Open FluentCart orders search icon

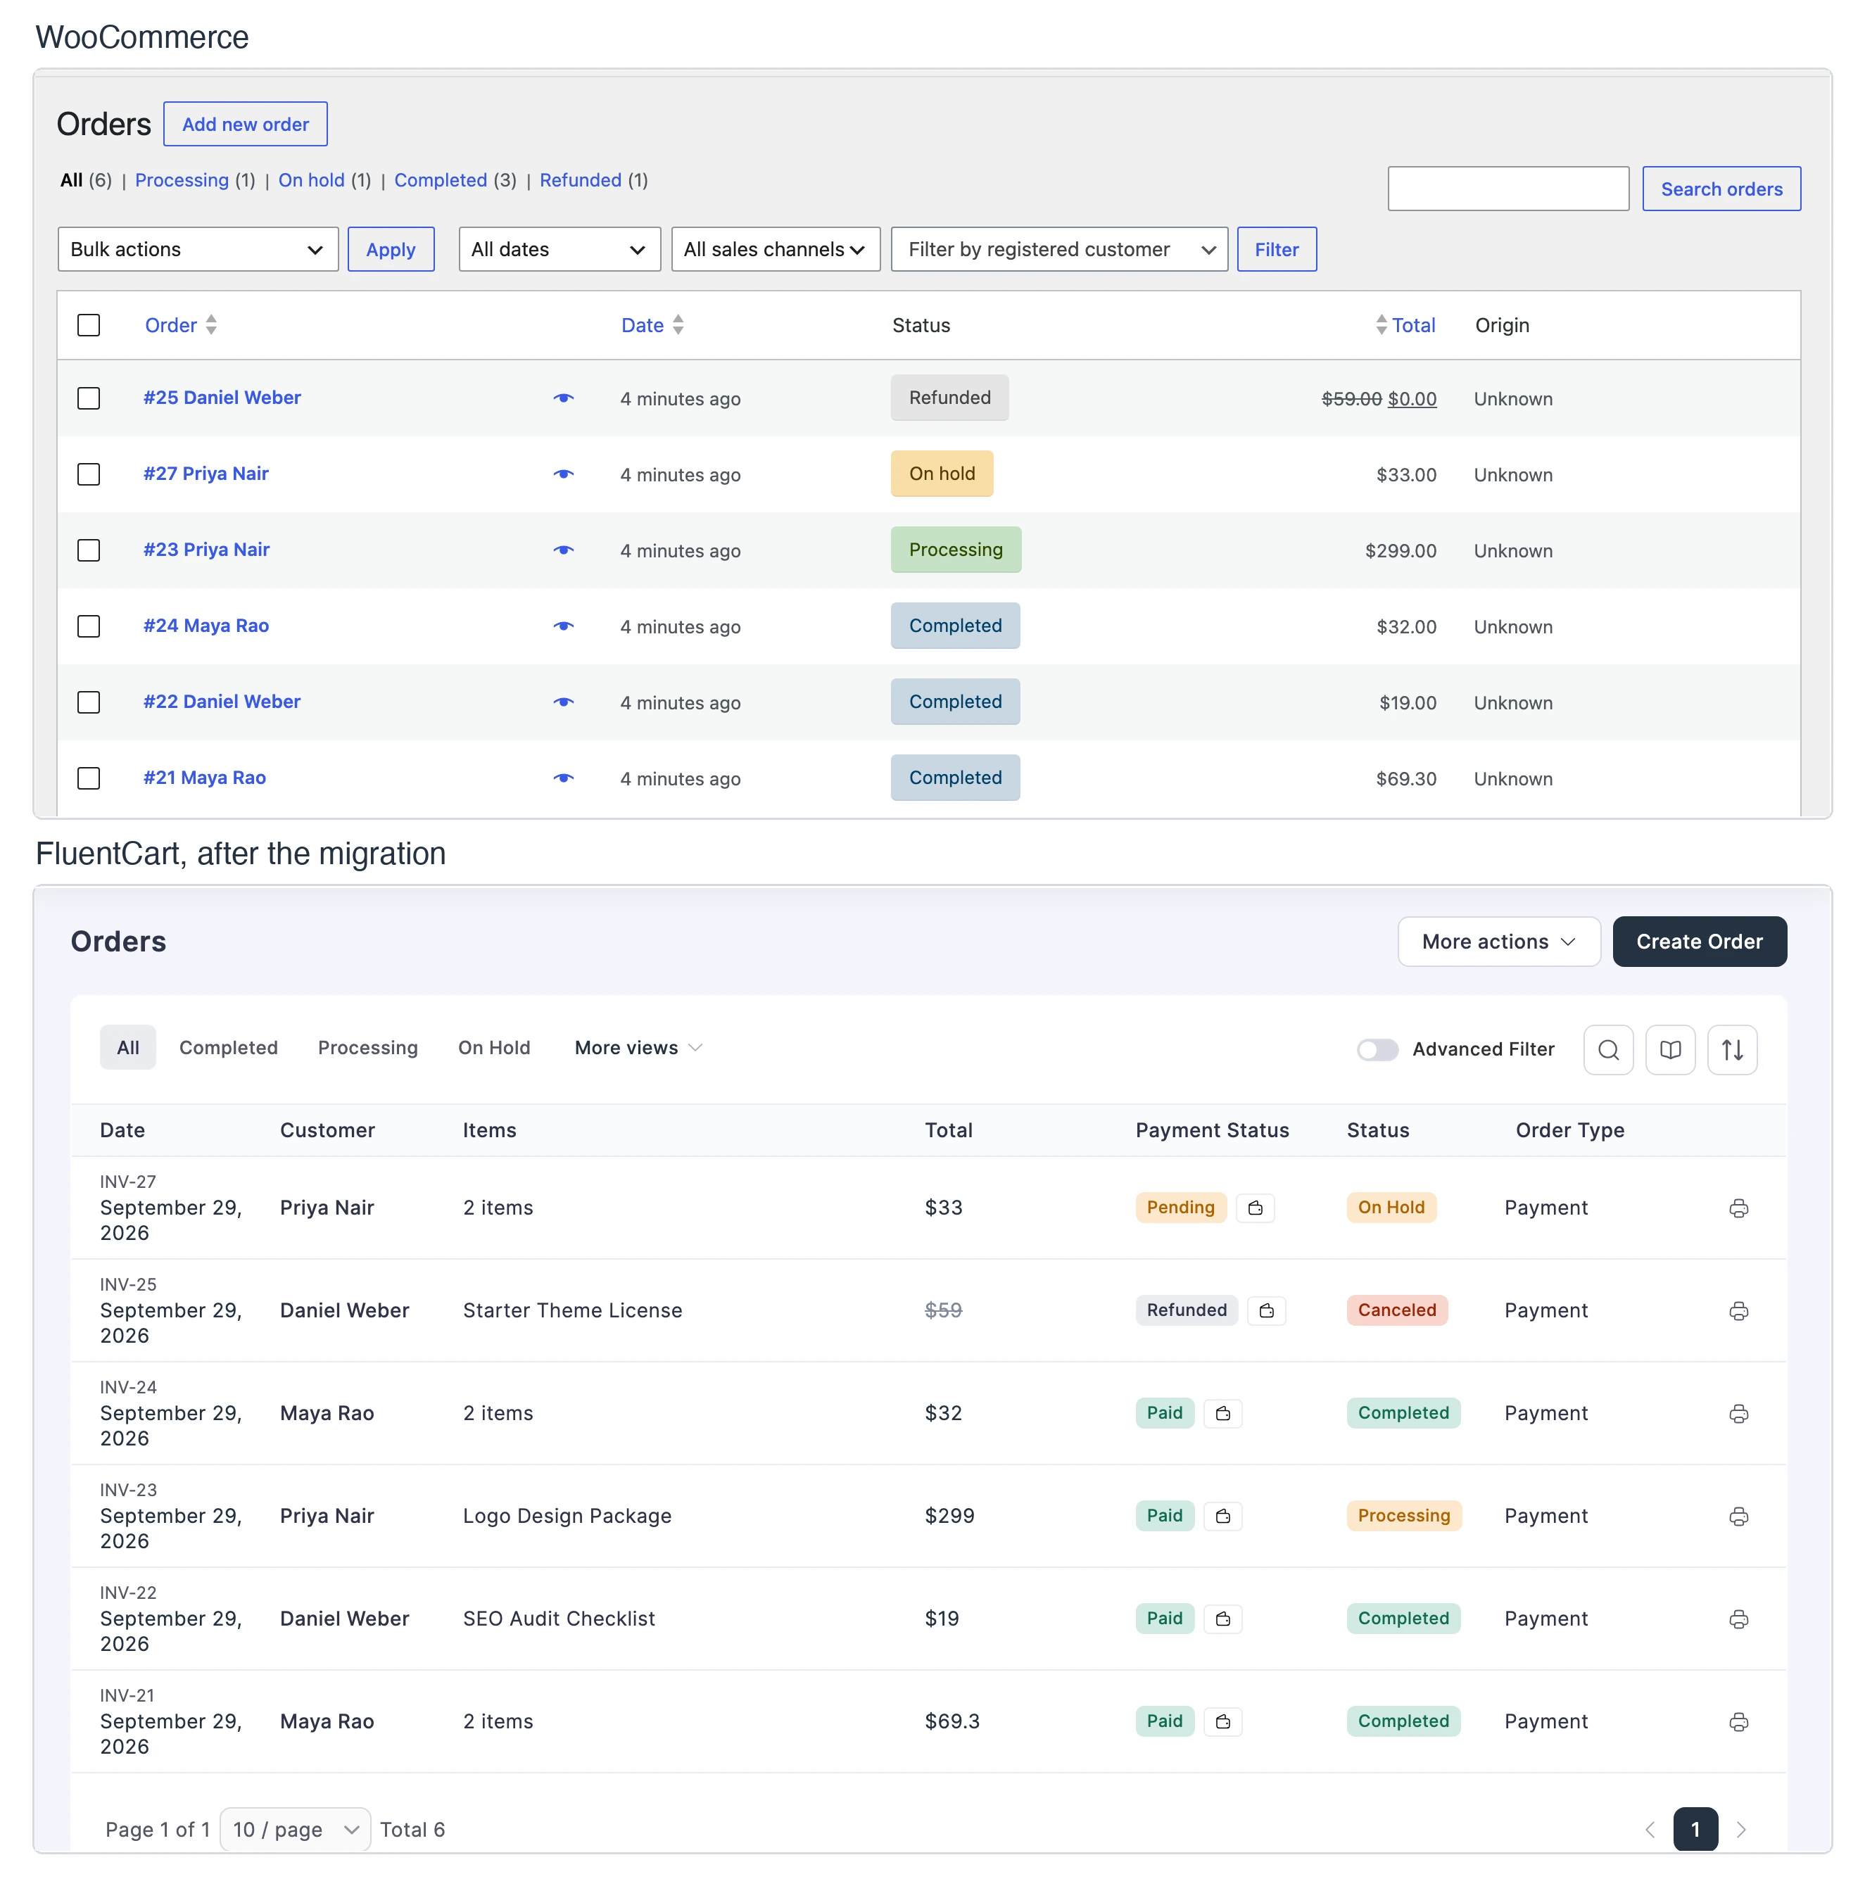(1608, 1049)
